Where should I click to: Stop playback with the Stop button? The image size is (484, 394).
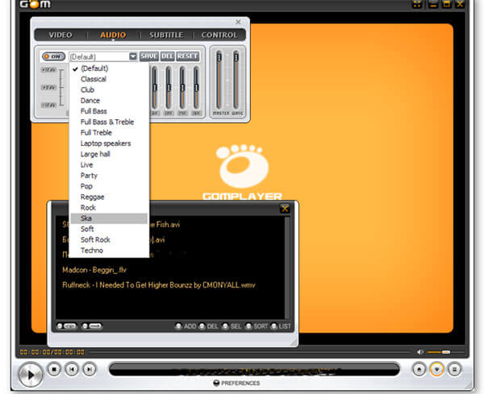(54, 369)
